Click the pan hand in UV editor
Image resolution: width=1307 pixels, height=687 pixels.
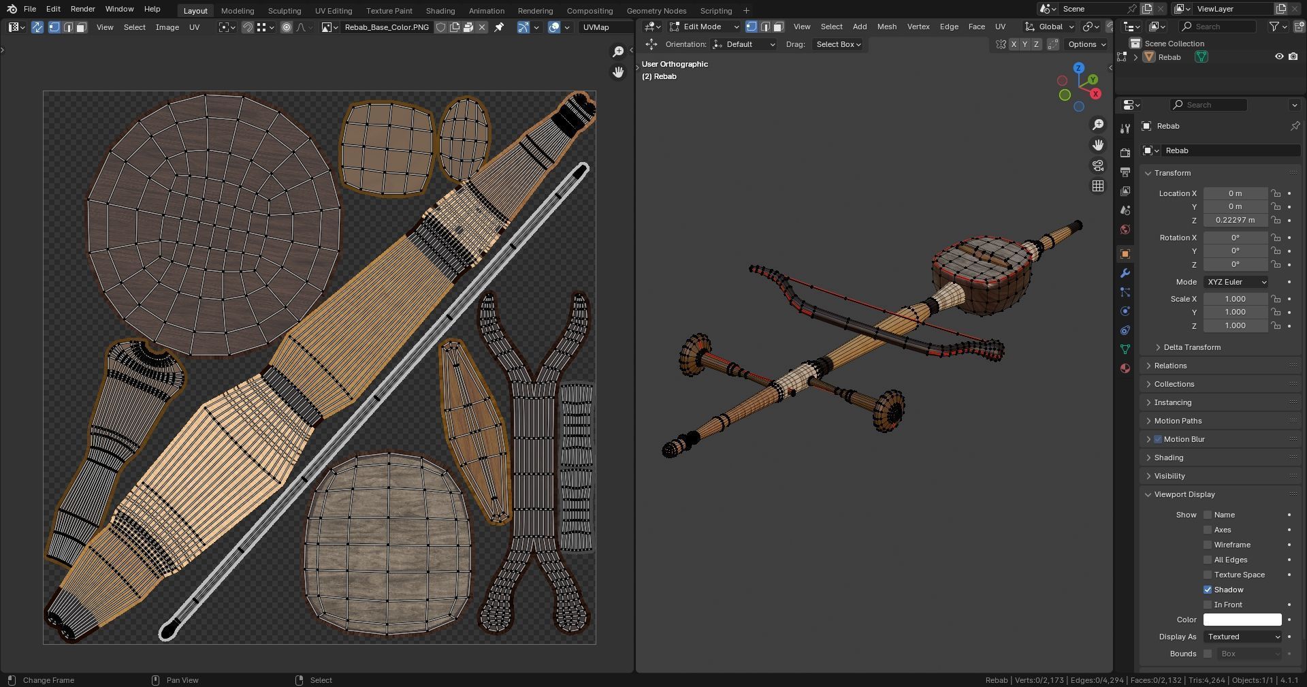point(618,72)
